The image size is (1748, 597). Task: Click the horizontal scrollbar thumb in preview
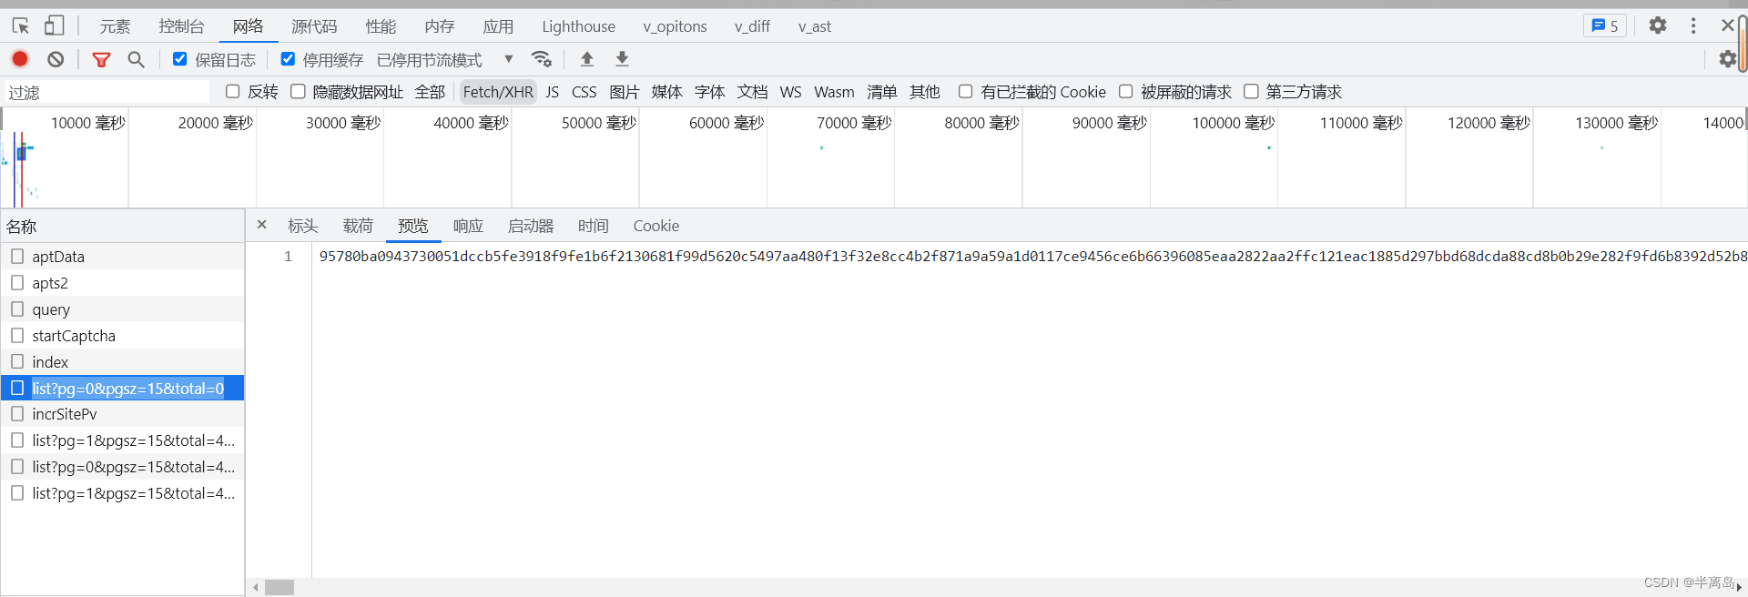pyautogui.click(x=279, y=588)
